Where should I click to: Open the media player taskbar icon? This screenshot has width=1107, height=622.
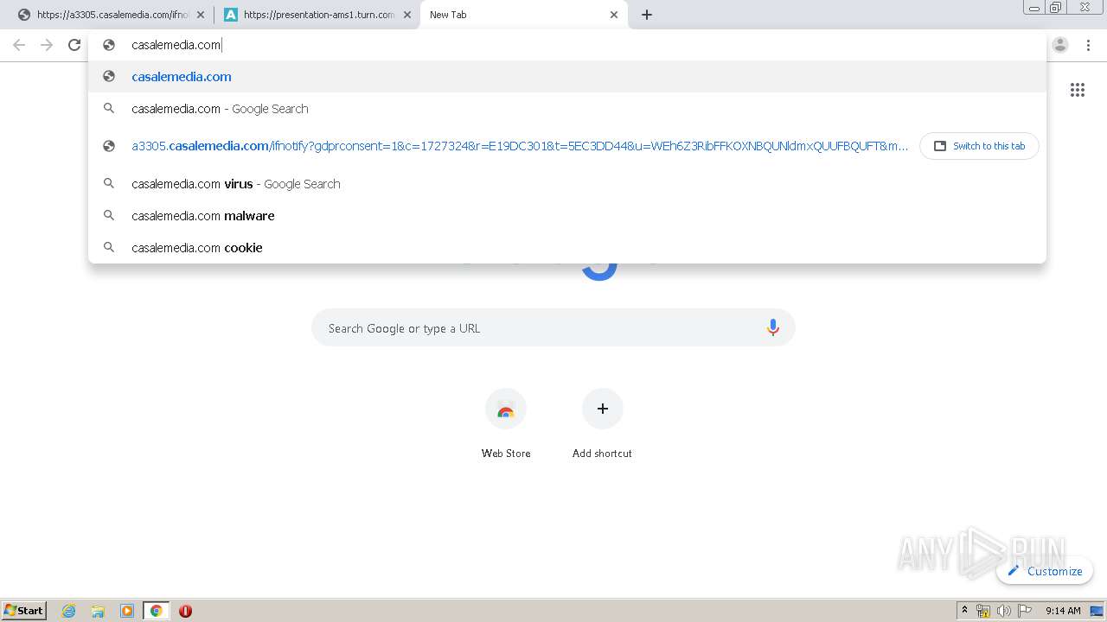point(127,611)
